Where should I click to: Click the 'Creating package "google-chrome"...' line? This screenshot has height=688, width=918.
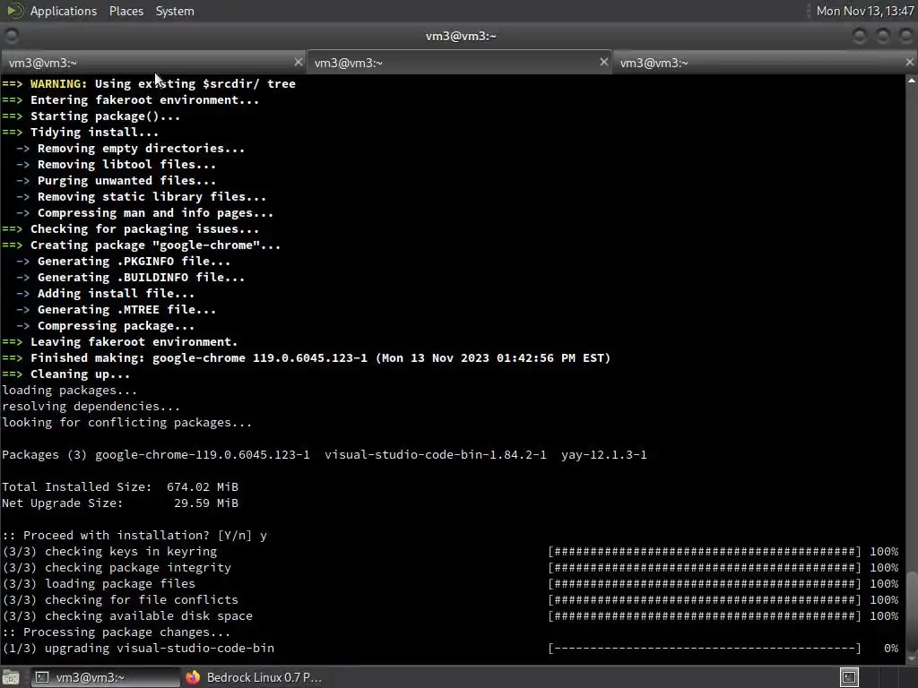(141, 245)
